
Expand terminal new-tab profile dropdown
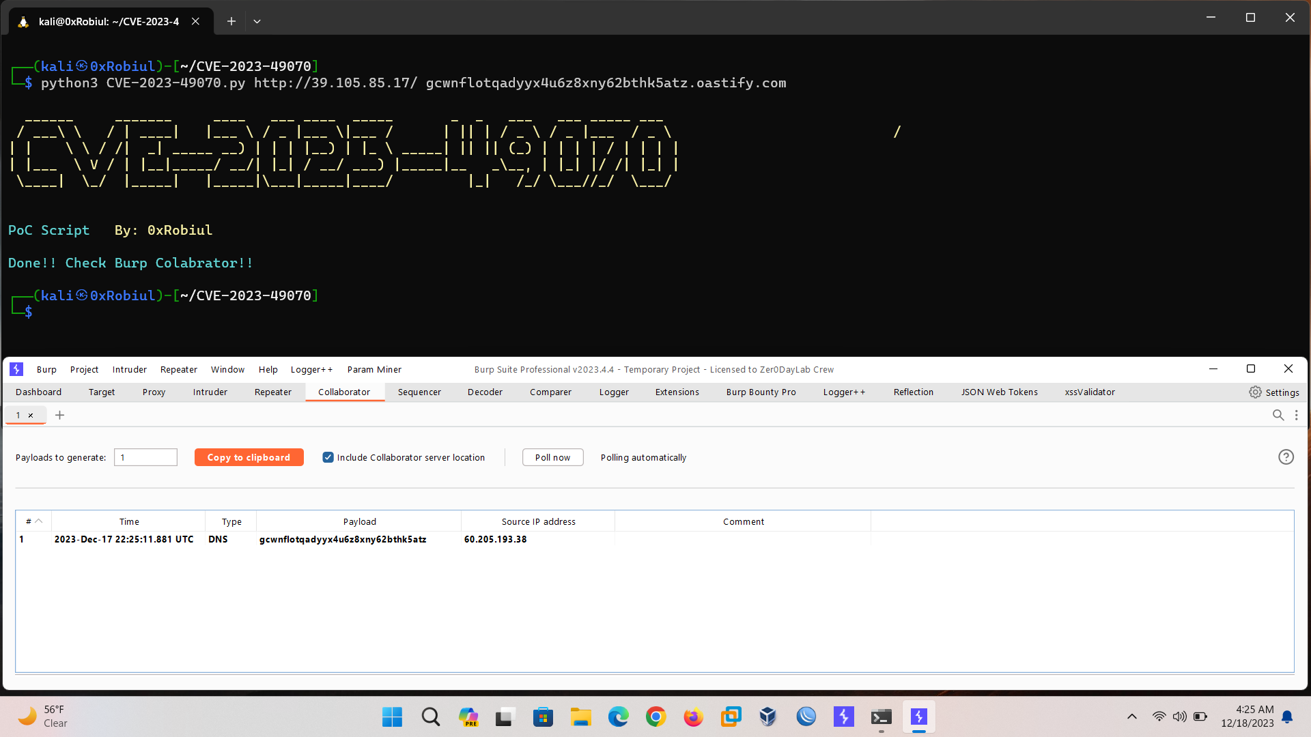(x=257, y=21)
